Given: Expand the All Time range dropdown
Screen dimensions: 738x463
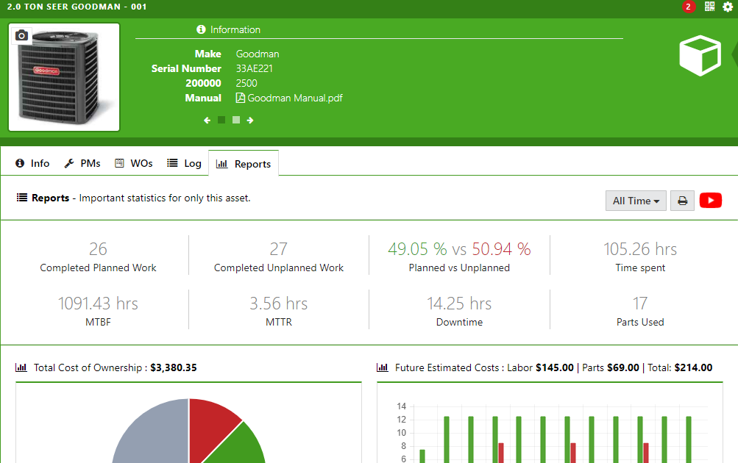Looking at the screenshot, I should click(636, 201).
